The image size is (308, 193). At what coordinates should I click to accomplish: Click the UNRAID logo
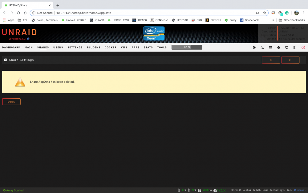[19, 32]
